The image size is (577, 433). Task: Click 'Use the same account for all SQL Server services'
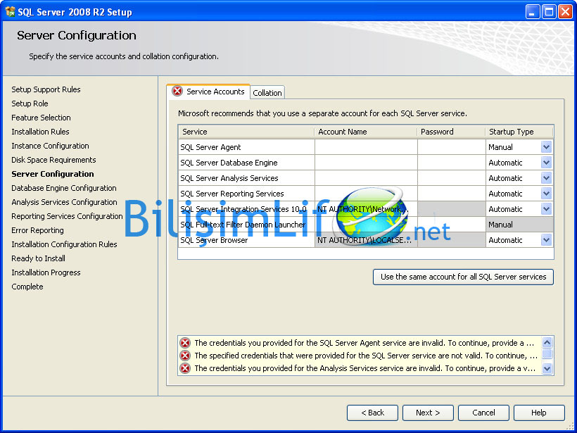pos(463,277)
